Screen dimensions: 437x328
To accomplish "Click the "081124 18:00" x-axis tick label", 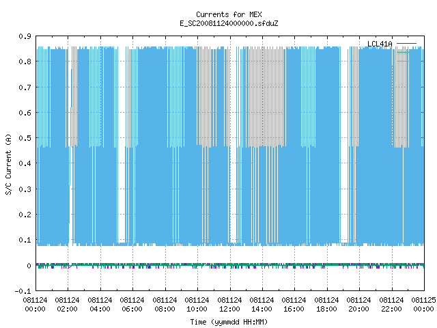I will 326,305.
